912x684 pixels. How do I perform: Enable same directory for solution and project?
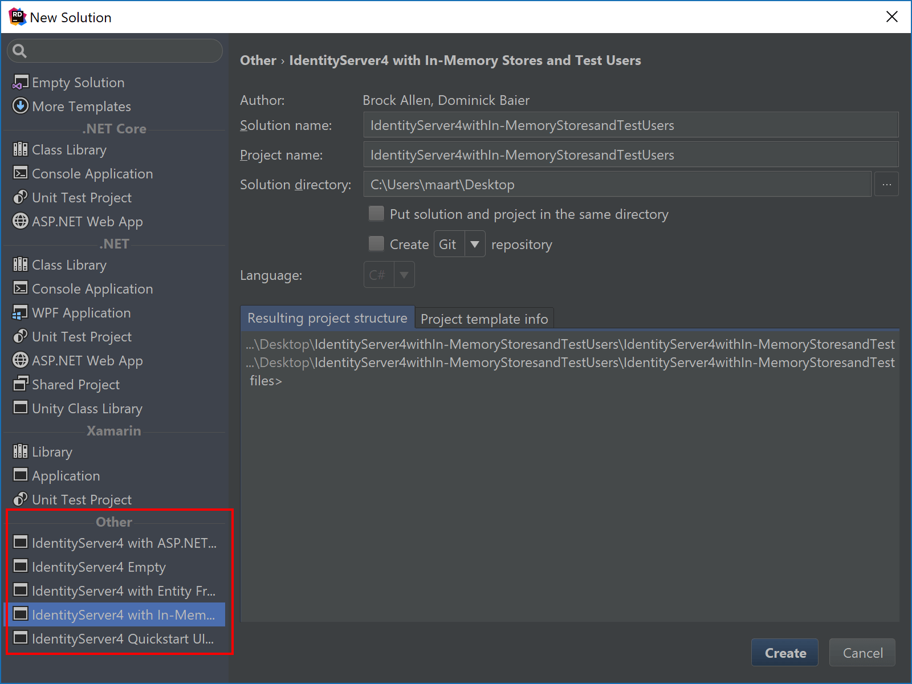[x=376, y=214]
